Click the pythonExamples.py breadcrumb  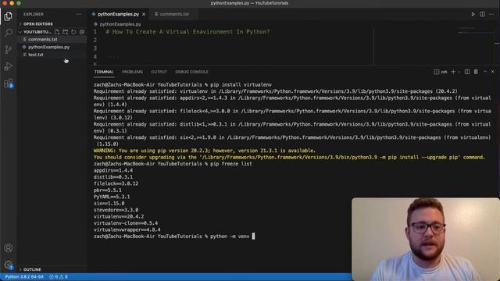(x=120, y=24)
